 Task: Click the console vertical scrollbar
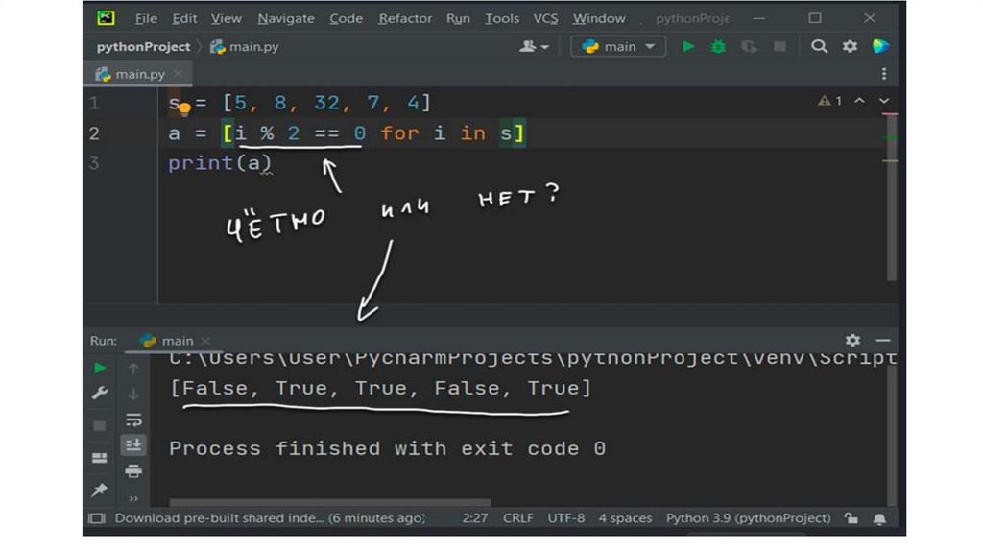892,435
